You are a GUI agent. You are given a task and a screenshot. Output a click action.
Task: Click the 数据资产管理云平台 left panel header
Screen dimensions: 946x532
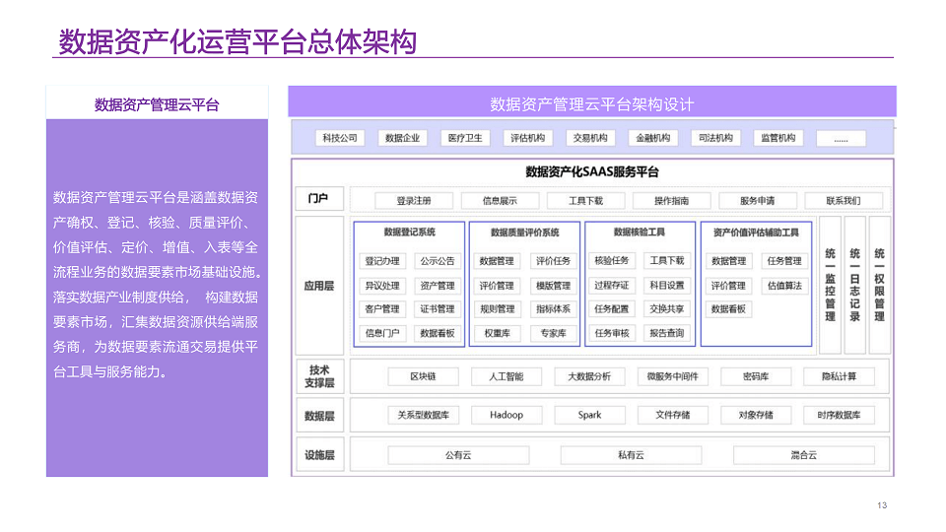click(157, 104)
